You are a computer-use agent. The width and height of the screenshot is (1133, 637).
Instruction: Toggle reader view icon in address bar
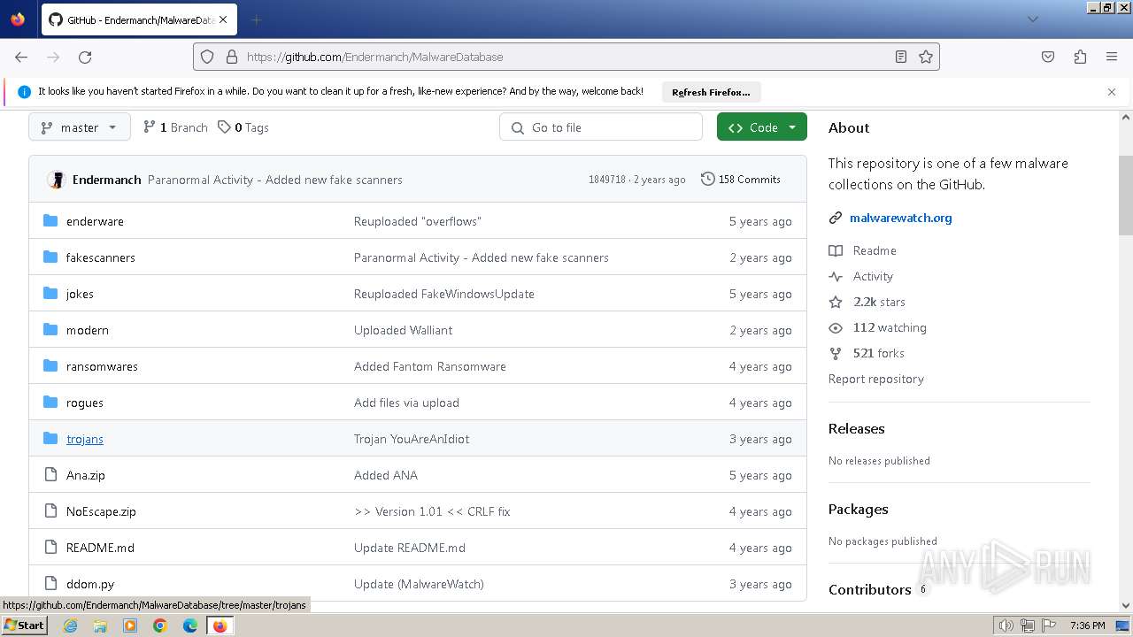901,57
